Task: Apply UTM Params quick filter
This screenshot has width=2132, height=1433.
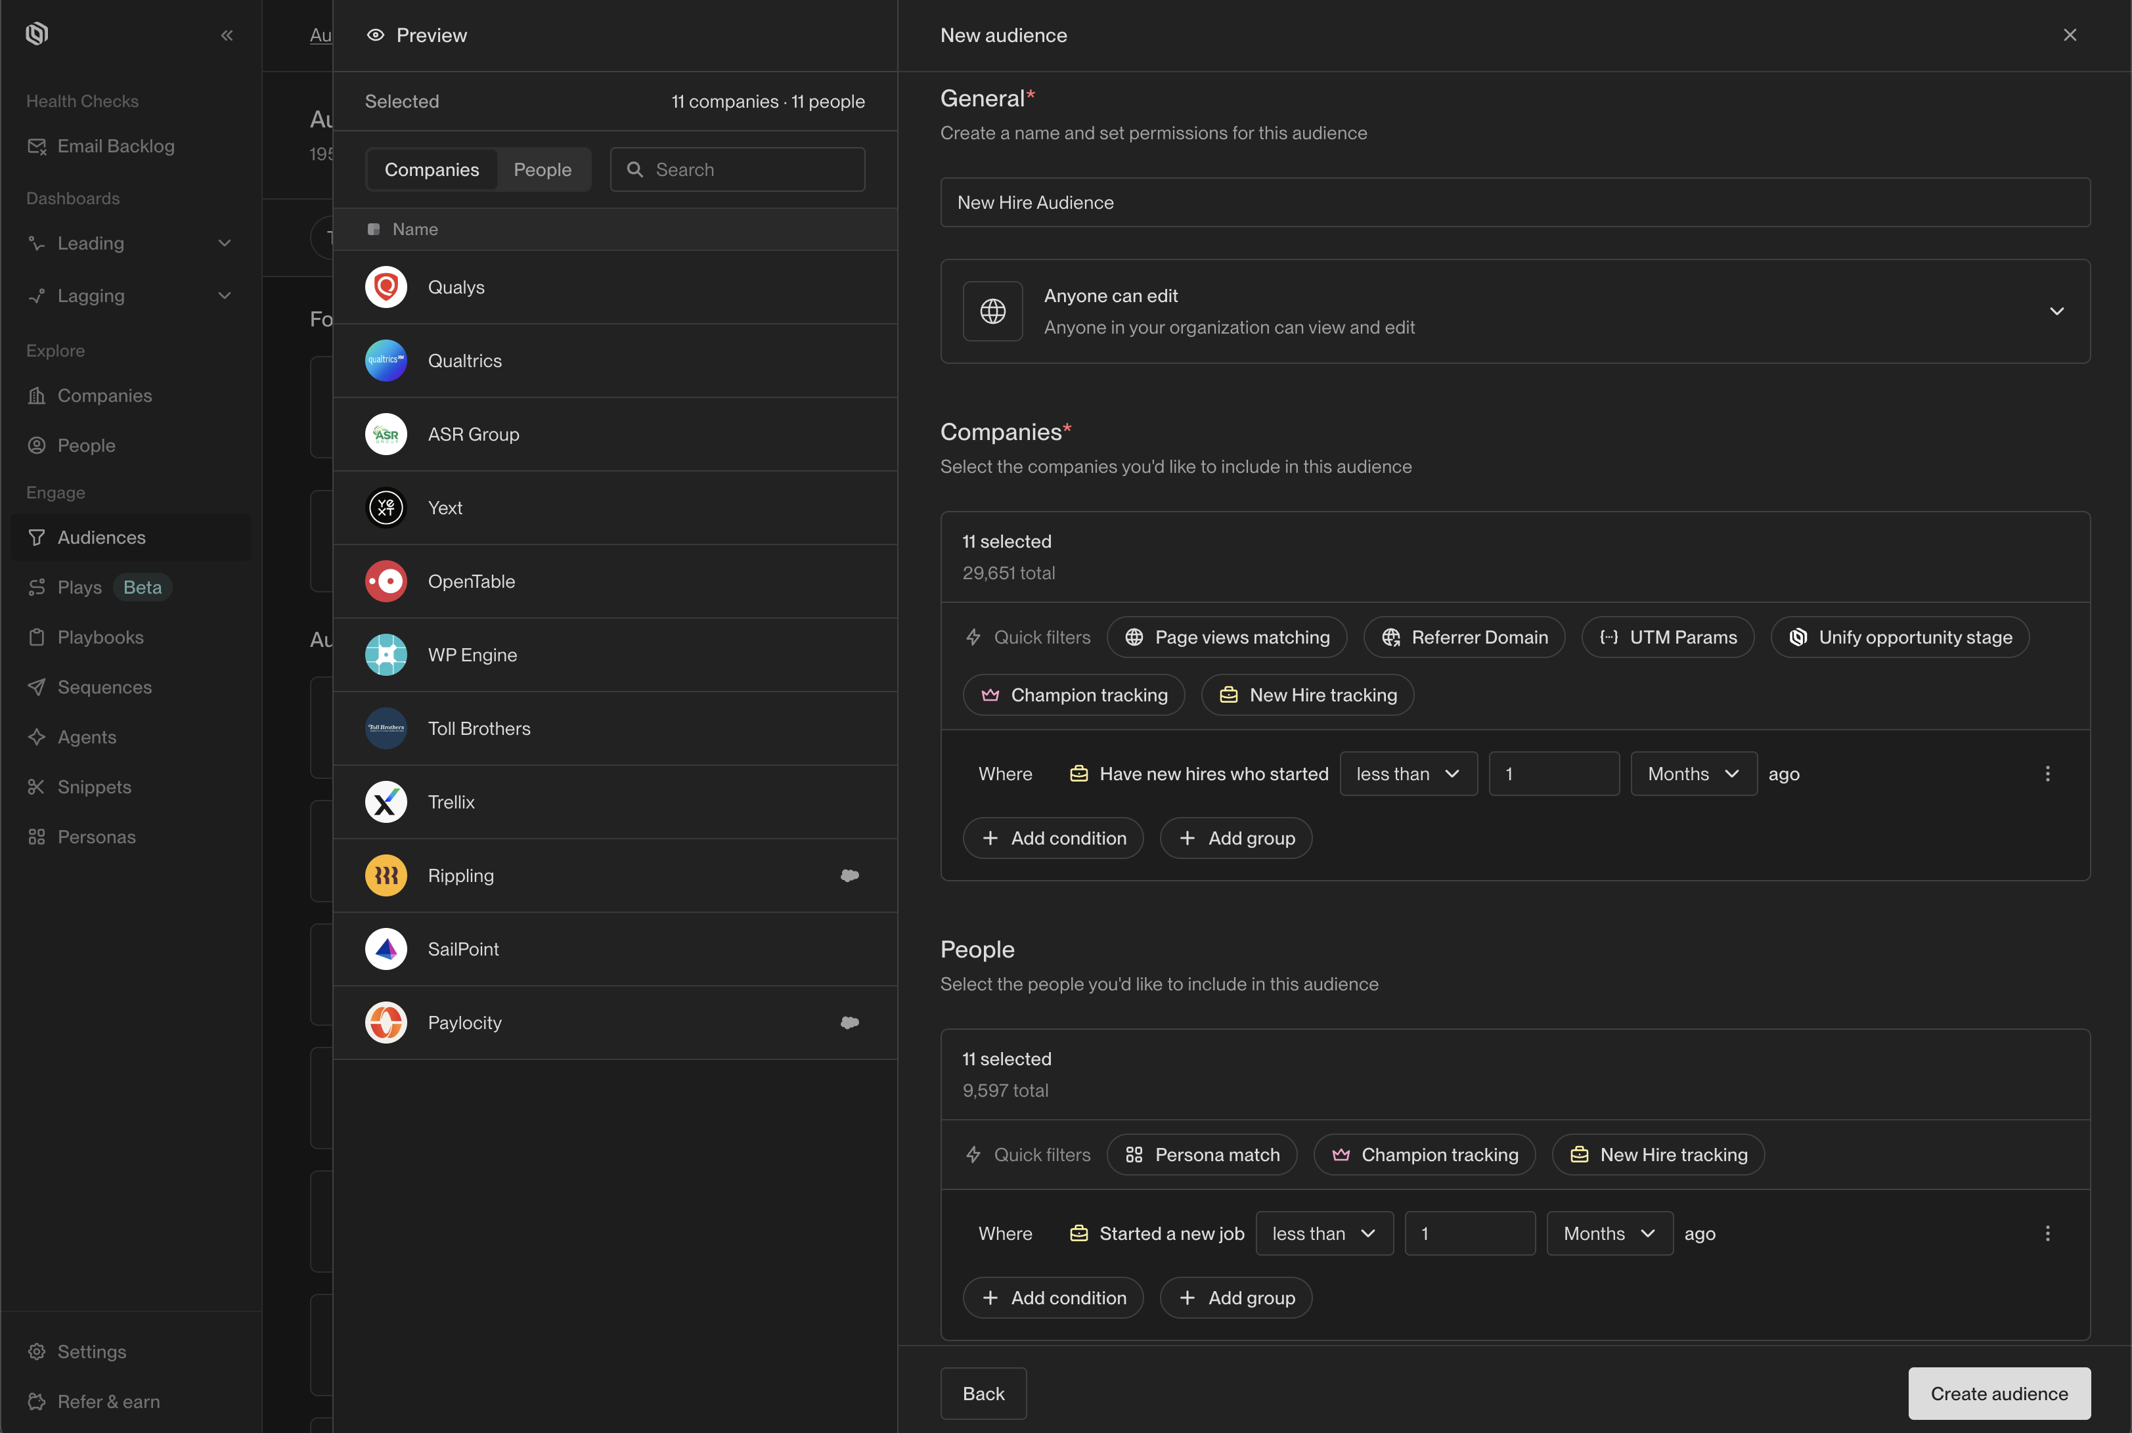Action: (1669, 638)
